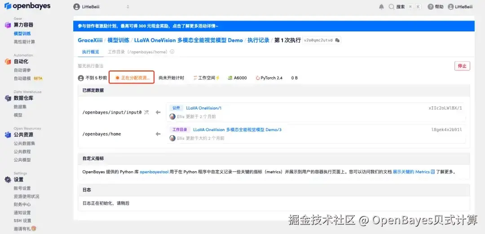Click the Ellis avatar under LLaVA OneVision/1

(x=172, y=117)
